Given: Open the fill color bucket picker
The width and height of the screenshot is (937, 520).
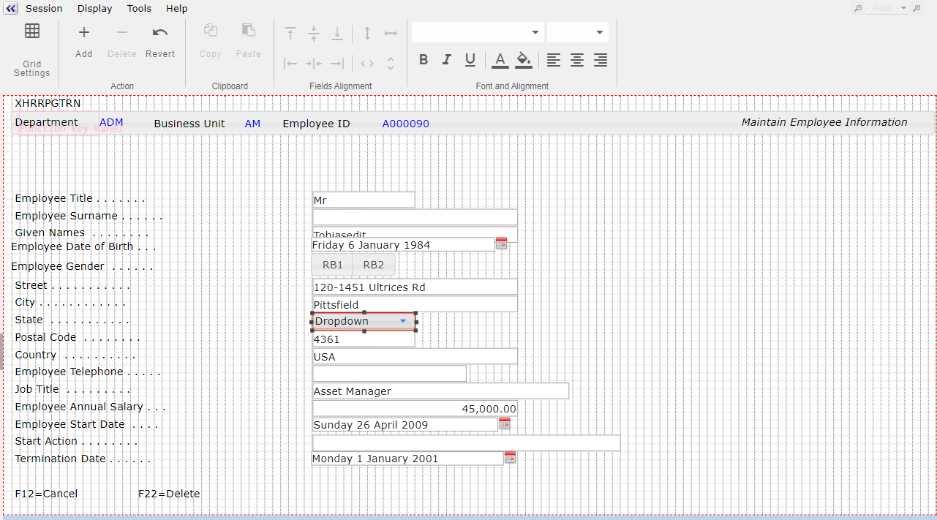Looking at the screenshot, I should (x=523, y=60).
